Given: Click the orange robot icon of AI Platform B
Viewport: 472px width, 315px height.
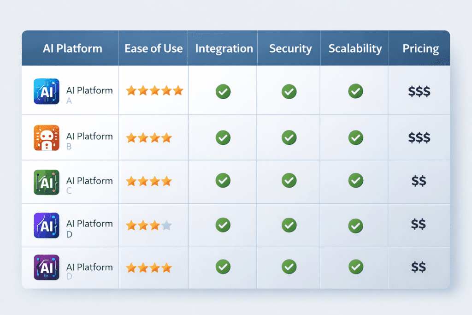Looking at the screenshot, I should (47, 137).
